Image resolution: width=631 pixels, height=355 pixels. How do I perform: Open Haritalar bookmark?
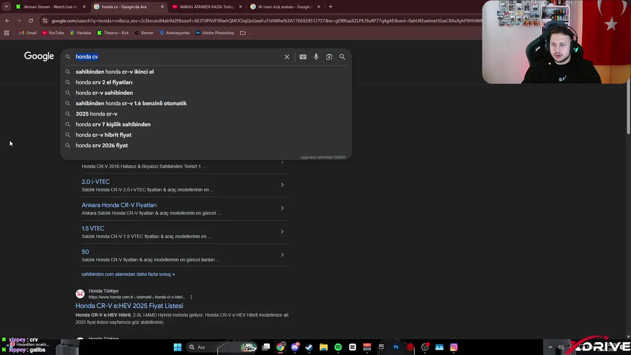coord(80,33)
